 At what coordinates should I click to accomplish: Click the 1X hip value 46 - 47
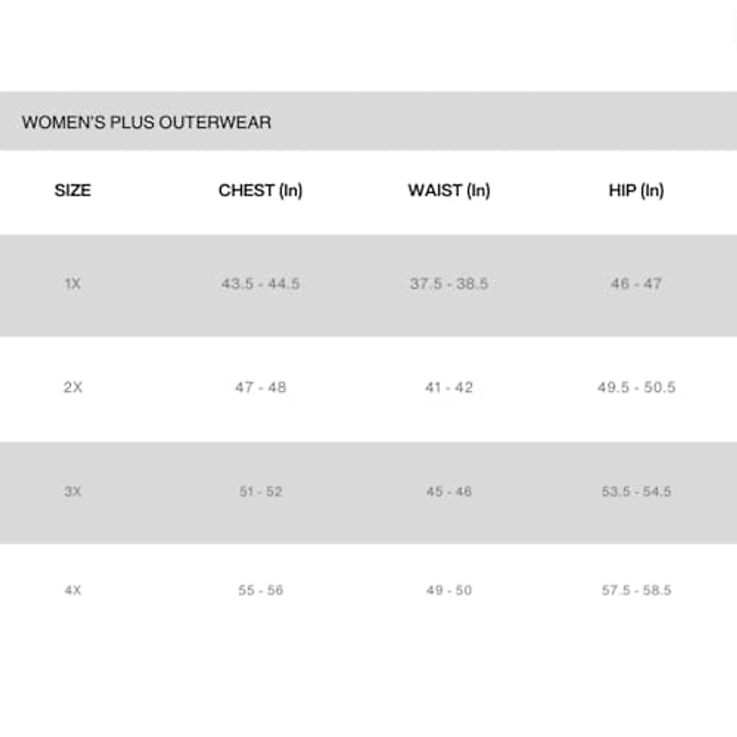point(636,284)
